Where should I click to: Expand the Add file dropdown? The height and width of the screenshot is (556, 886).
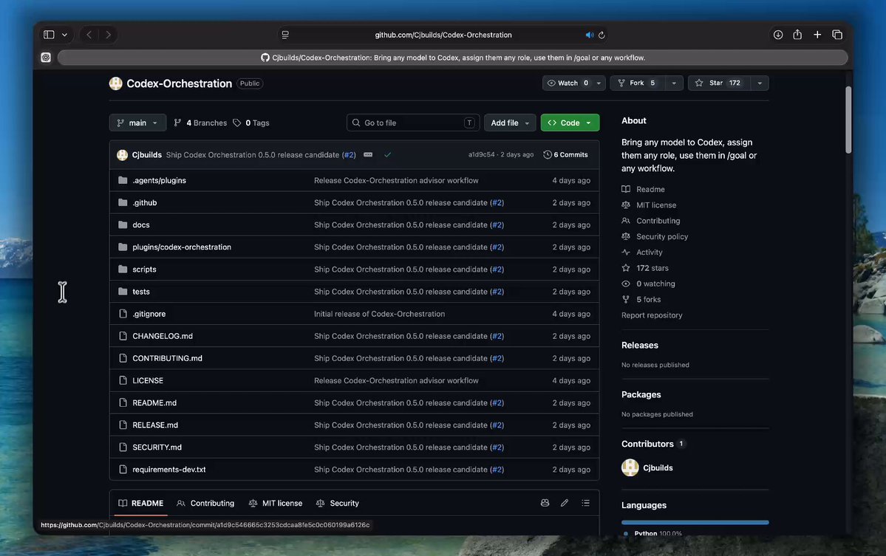[510, 123]
